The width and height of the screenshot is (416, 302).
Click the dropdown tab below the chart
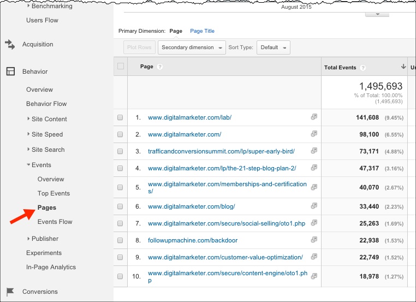click(377, 14)
